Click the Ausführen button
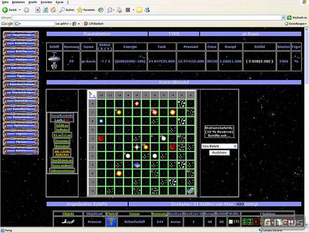The image size is (309, 233). click(219, 153)
